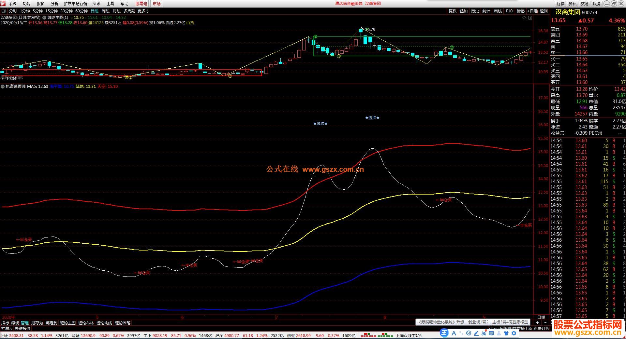626x339 pixels.
Task: Open the 管理 indicator tab
Action: 25,323
